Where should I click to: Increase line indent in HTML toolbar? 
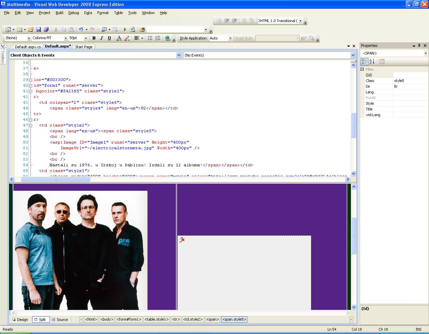234,21
